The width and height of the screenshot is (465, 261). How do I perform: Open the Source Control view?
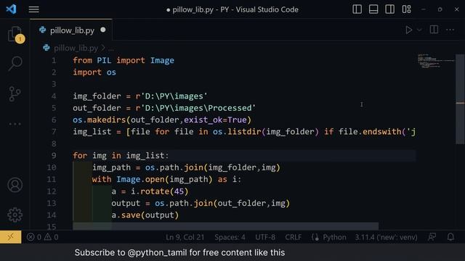tap(15, 94)
